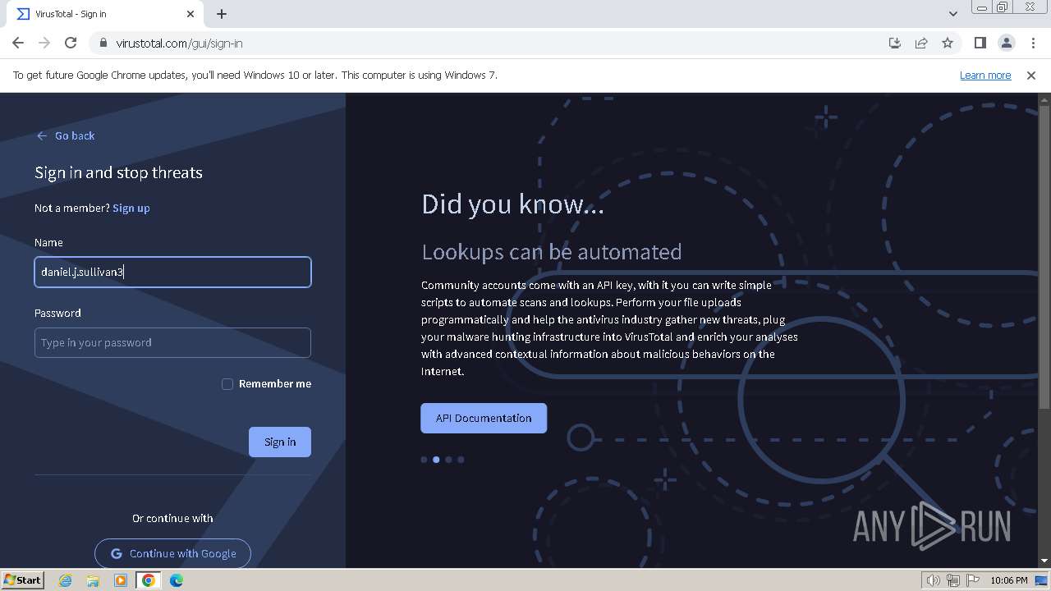Image resolution: width=1051 pixels, height=591 pixels.
Task: Open API Documentation button
Action: (484, 418)
